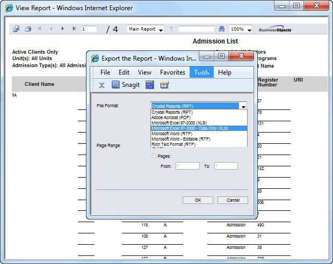Click the URI column header
The width and height of the screenshot is (333, 264).
(298, 80)
